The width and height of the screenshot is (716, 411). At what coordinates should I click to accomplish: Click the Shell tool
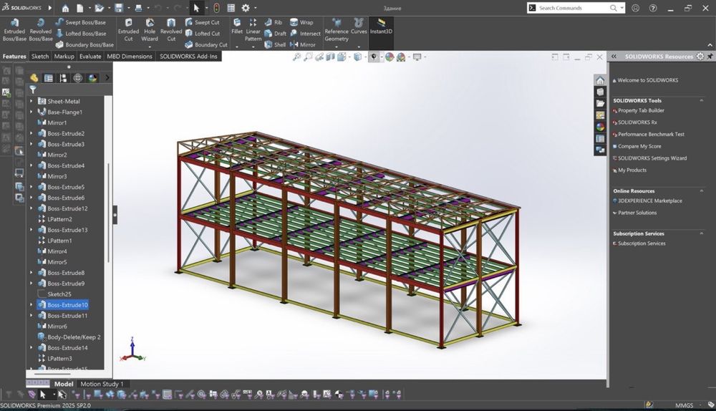[274, 45]
